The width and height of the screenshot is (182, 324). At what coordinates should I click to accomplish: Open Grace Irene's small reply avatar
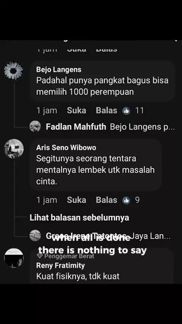tap(35, 236)
